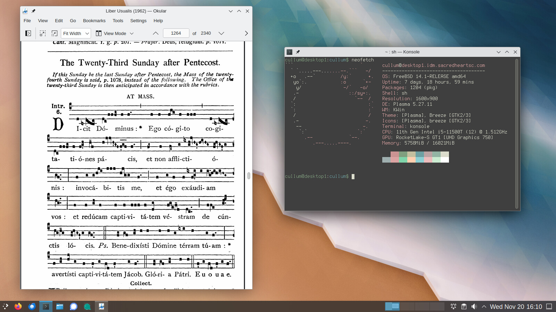Open volume control in system tray
556x312 pixels.
click(x=474, y=306)
